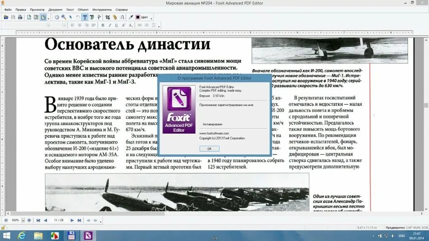The height and width of the screenshot is (241, 429).
Task: Choose the single page layout icon
Action: tap(29, 17)
